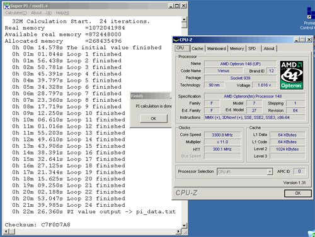315x237 pixels.
Task: Open the About menu in Super PI
Action: 41,13
